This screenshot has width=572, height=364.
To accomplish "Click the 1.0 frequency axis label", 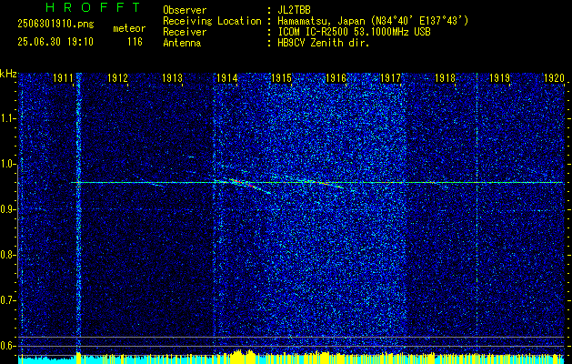I will [7, 165].
